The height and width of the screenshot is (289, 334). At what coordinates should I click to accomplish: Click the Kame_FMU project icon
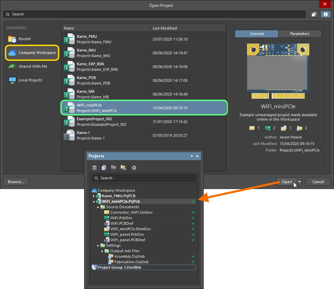click(x=69, y=39)
